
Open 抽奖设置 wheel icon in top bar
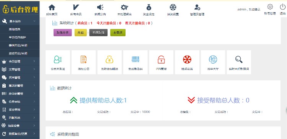click(173, 7)
